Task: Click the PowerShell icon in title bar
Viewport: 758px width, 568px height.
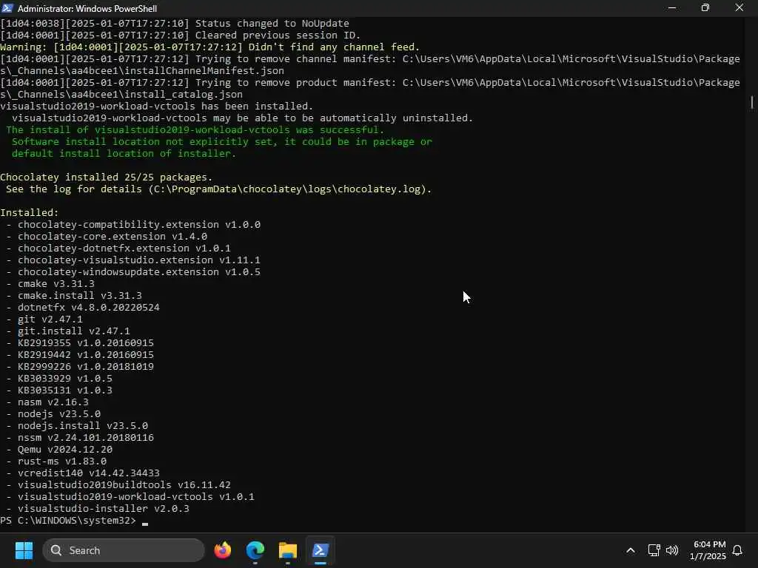Action: 7,8
